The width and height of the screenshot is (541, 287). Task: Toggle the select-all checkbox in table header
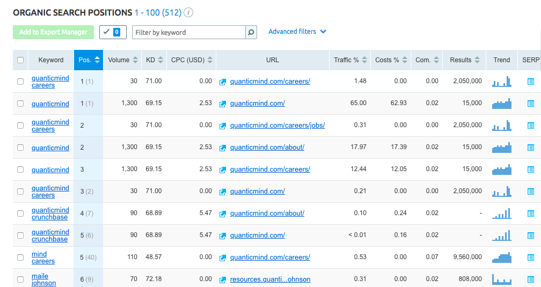(20, 60)
